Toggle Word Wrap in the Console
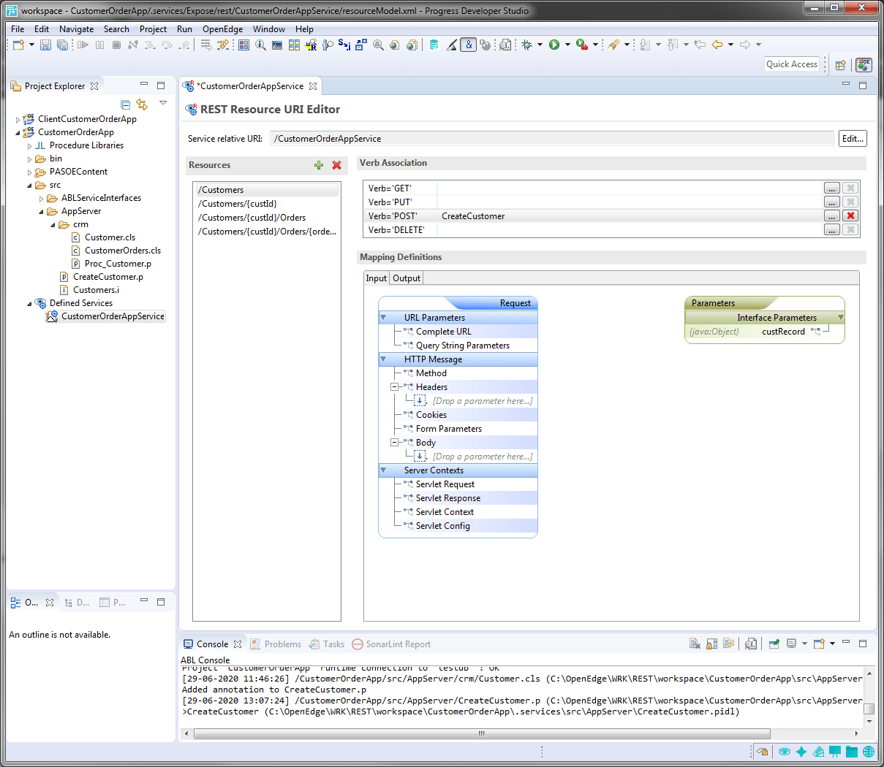 (728, 644)
